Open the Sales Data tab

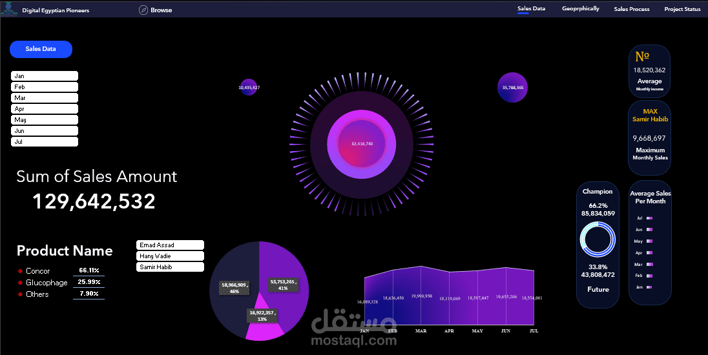(531, 8)
